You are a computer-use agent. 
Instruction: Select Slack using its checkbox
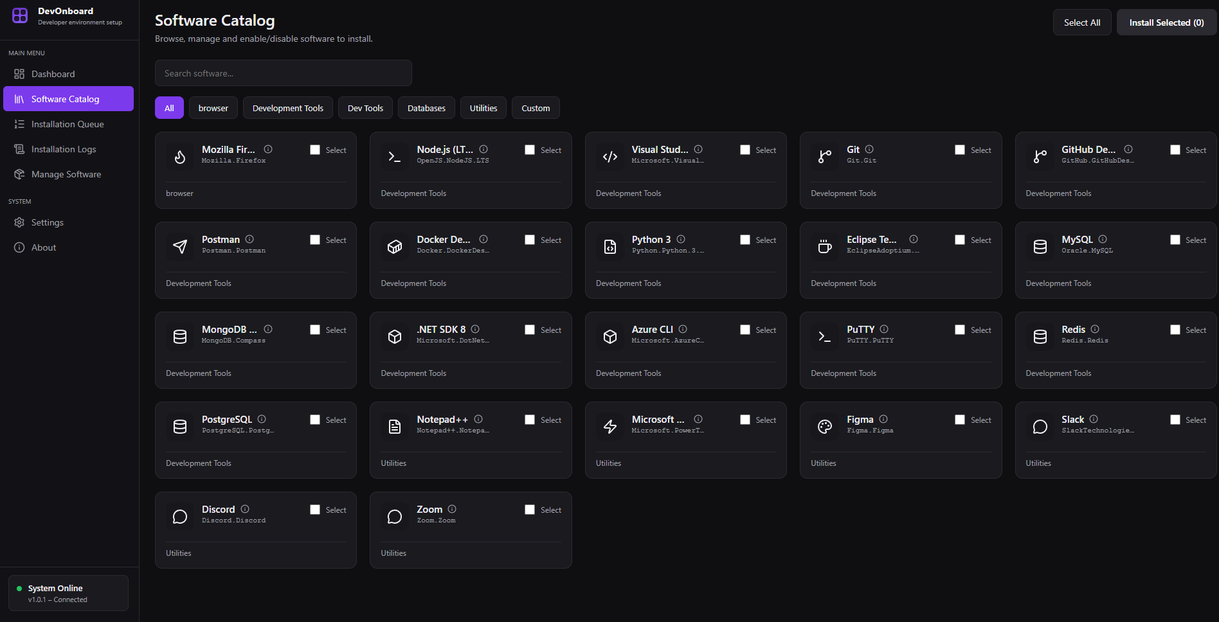click(x=1175, y=420)
